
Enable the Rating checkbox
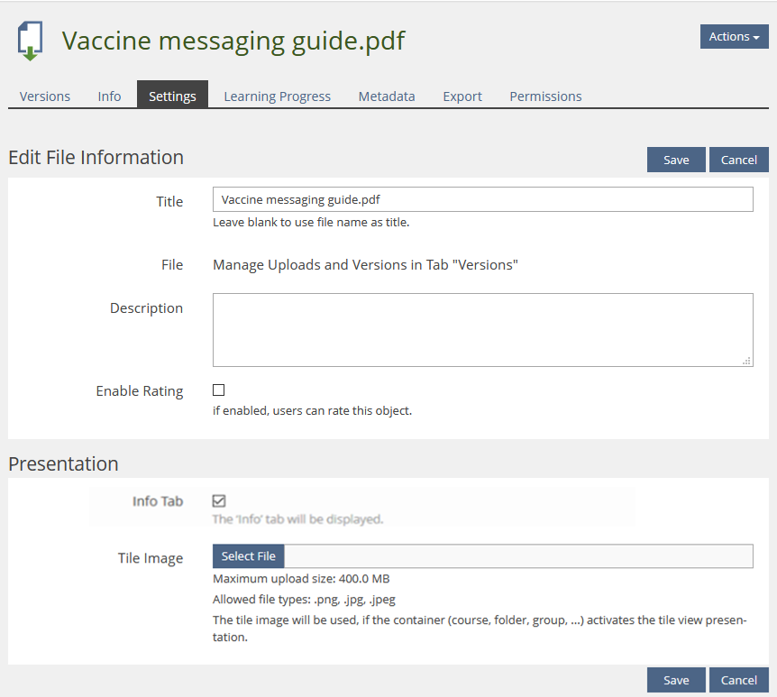[218, 390]
